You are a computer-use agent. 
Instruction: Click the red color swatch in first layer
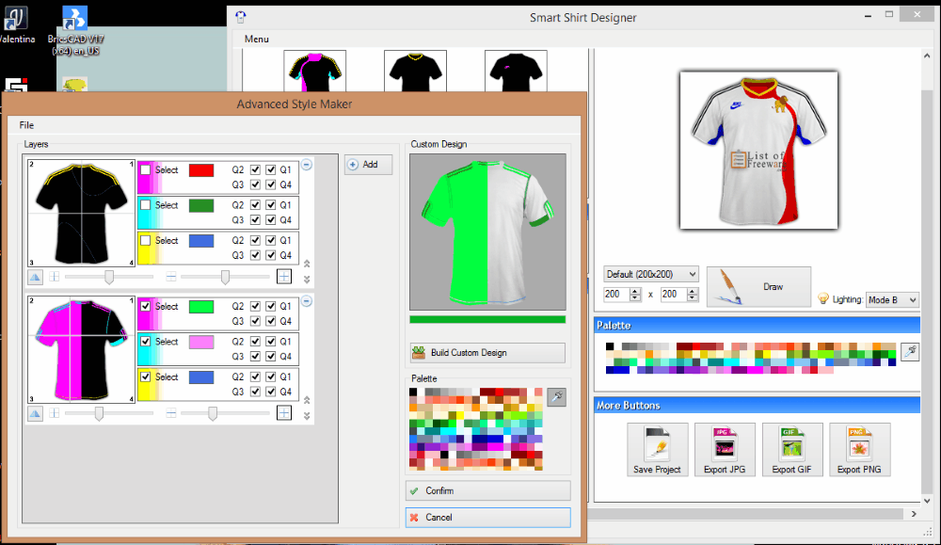(x=201, y=170)
